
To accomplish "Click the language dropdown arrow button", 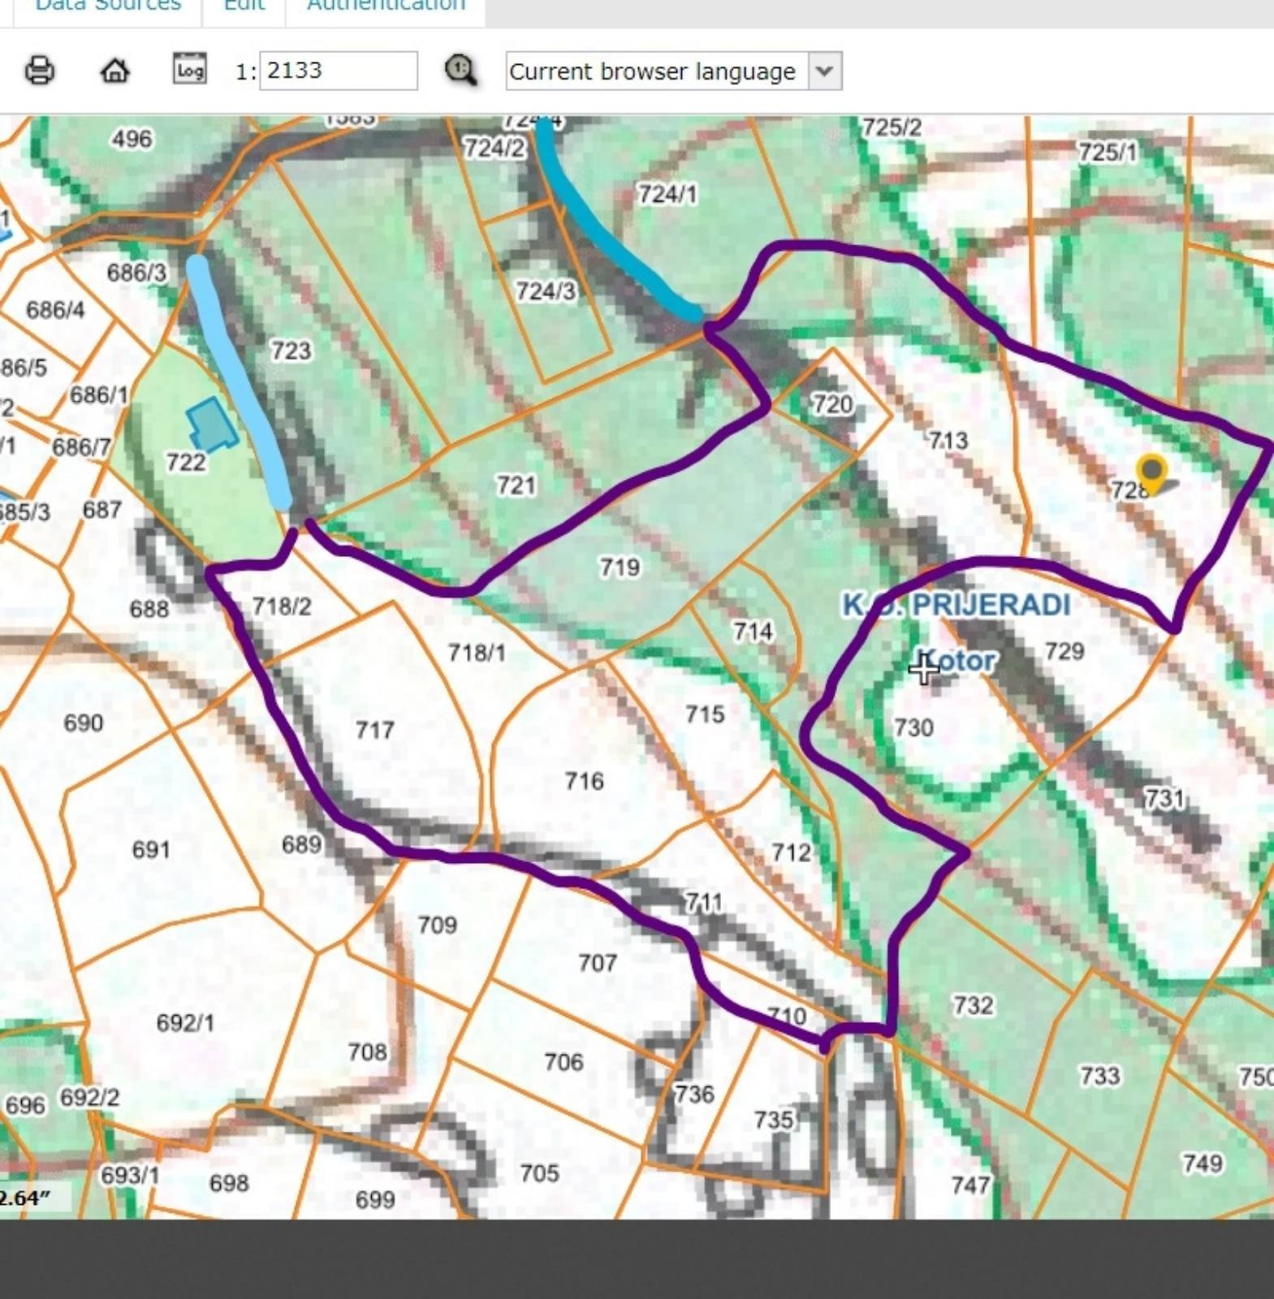I will point(824,71).
